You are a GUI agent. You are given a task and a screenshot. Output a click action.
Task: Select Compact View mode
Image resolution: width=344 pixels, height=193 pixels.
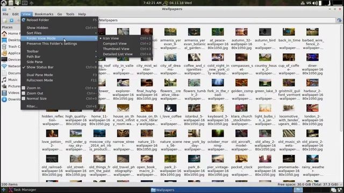tap(125, 43)
